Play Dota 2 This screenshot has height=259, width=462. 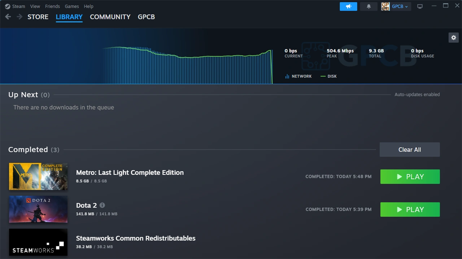410,209
